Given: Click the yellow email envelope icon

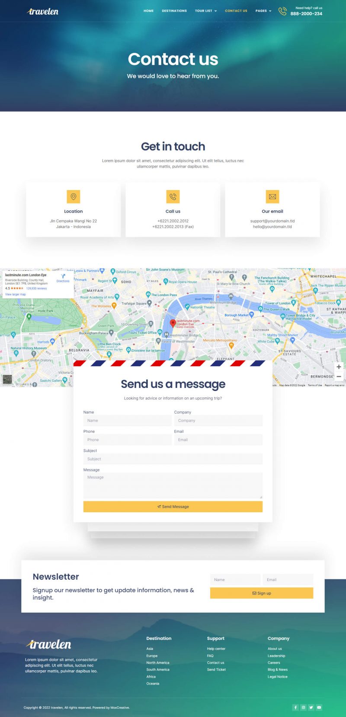Looking at the screenshot, I should click(272, 197).
